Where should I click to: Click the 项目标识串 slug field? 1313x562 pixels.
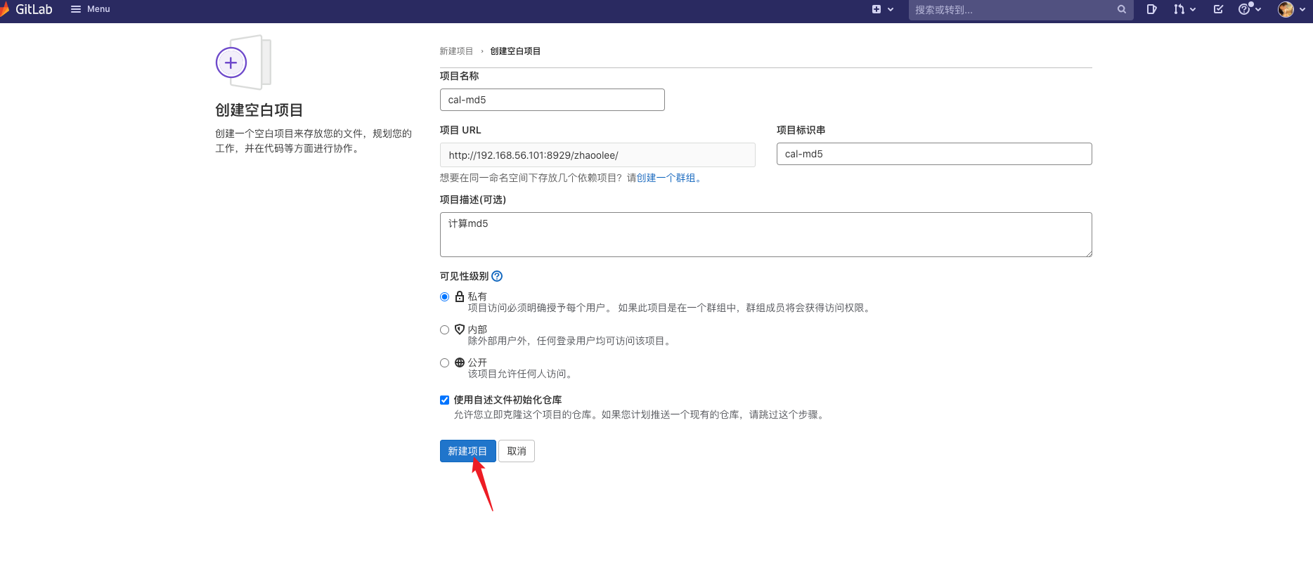coord(933,154)
